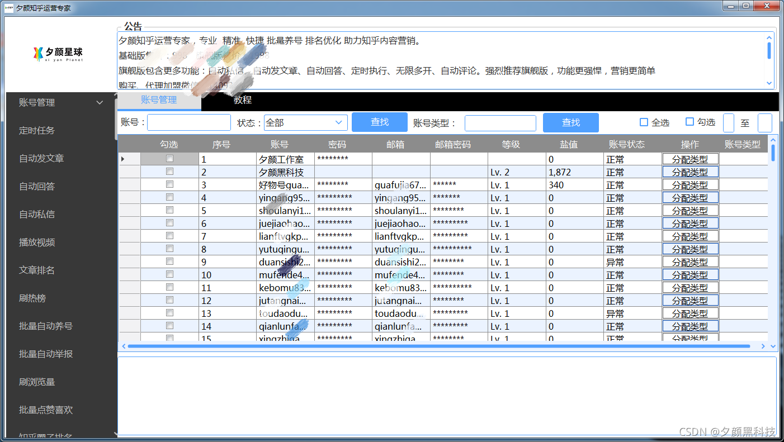Tick the checkbox in row 3

click(x=169, y=184)
